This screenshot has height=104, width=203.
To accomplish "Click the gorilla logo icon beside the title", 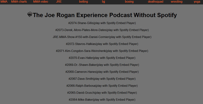I will tap(30, 14).
